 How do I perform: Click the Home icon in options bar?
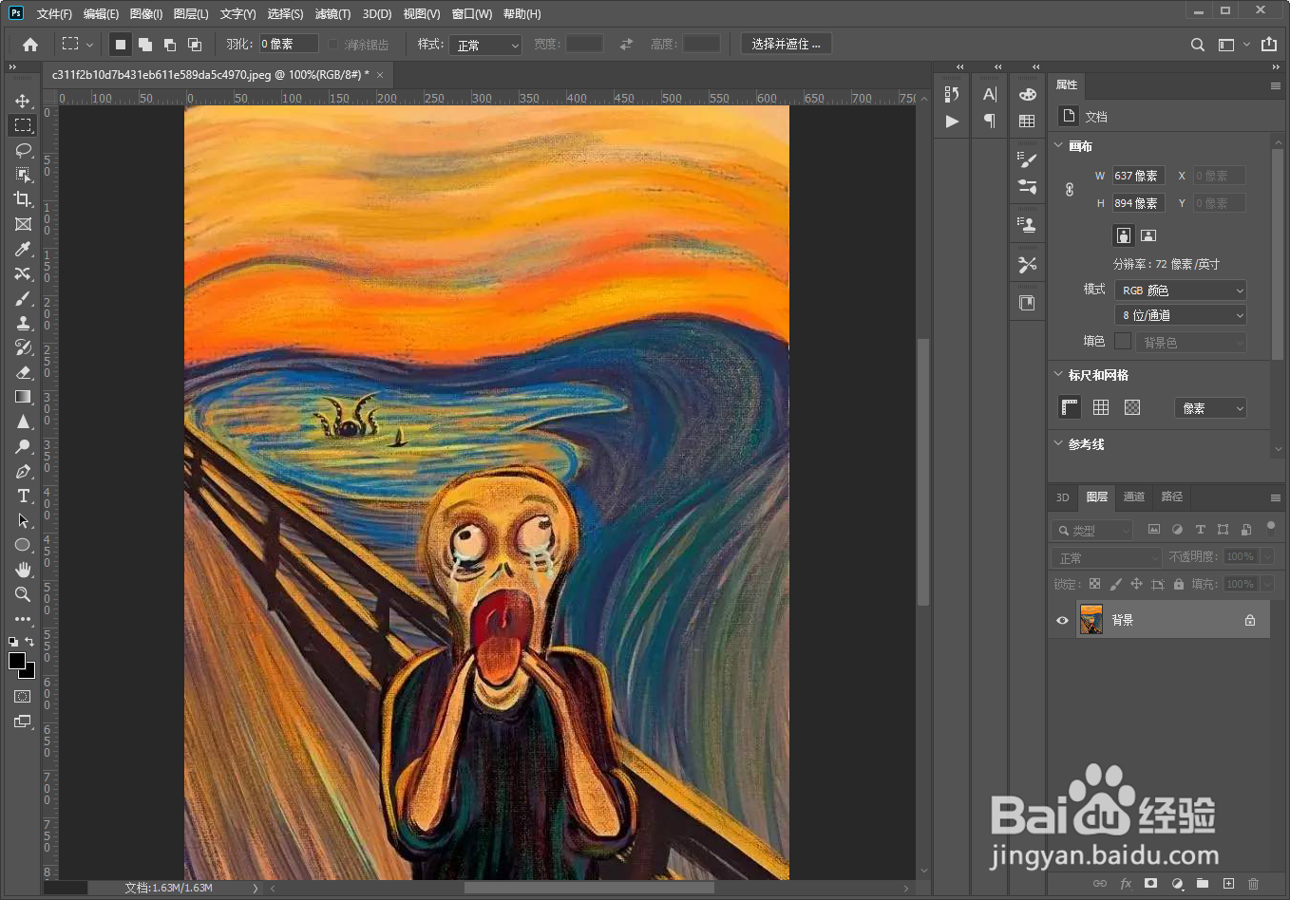tap(30, 44)
